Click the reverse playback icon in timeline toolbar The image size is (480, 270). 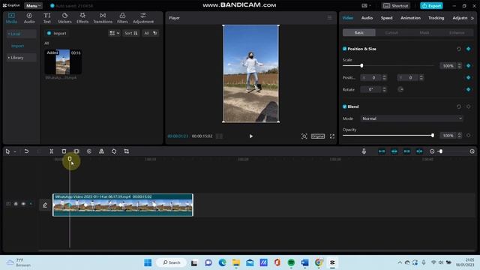tap(89, 151)
